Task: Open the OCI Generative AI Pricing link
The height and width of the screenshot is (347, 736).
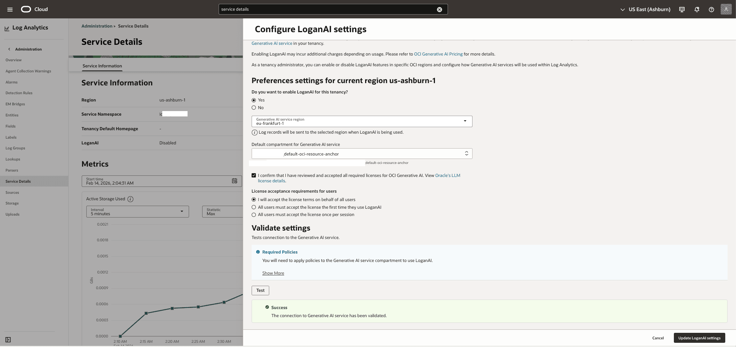Action: point(438,54)
